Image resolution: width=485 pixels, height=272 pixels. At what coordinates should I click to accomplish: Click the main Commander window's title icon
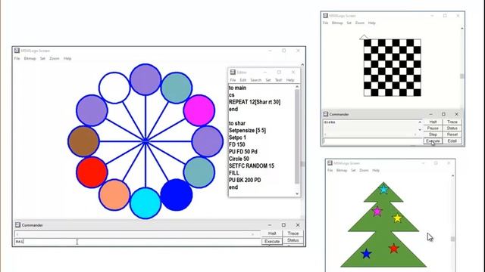tap(17, 225)
